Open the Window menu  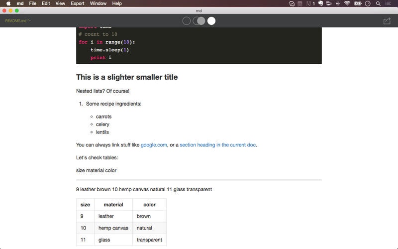click(x=98, y=3)
